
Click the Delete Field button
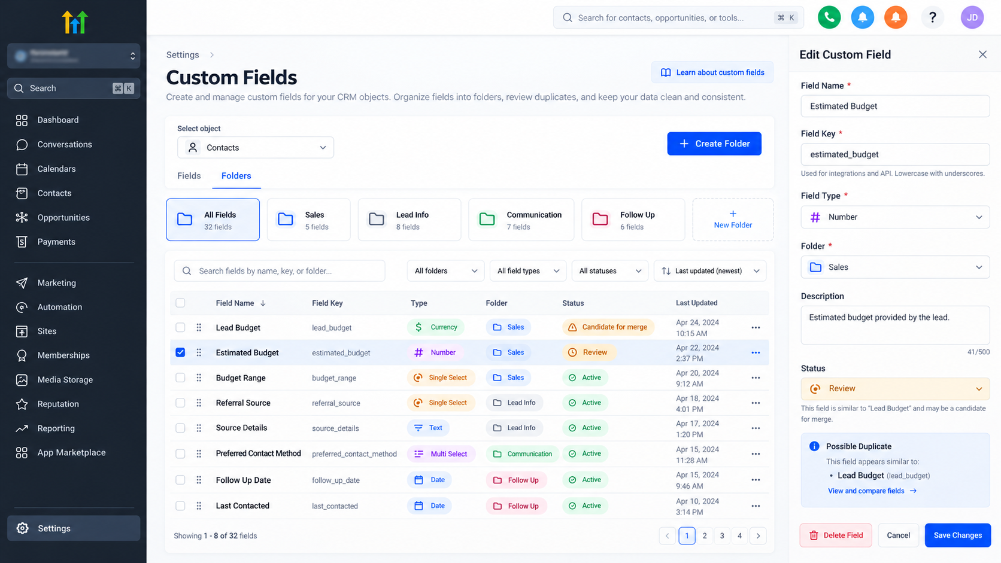tap(836, 535)
